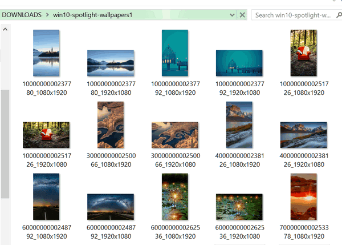Select canyon portrait thumbnail 250066_1080x1920

point(111,125)
